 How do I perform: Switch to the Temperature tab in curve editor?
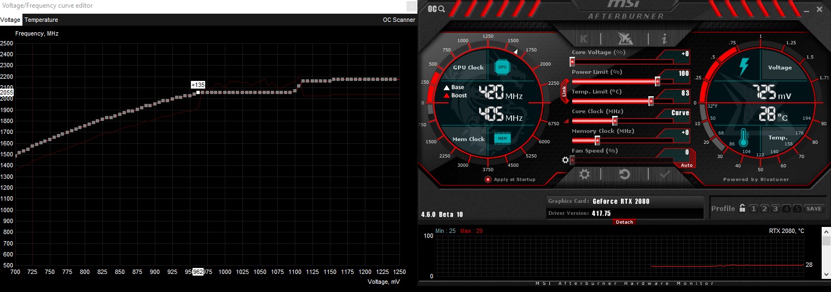[41, 20]
